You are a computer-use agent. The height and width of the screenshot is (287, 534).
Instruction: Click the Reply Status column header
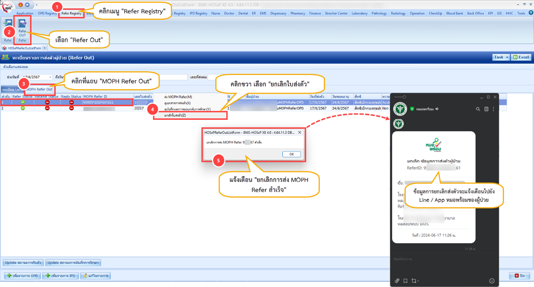(x=71, y=97)
